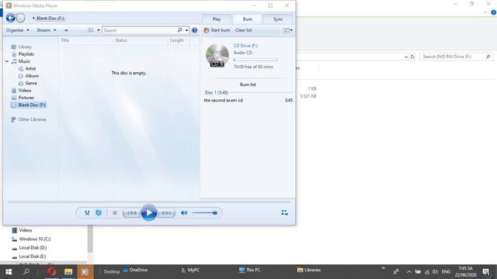Click the seek bar above playback controls
Viewport: 497px width, 279px height.
149,201
